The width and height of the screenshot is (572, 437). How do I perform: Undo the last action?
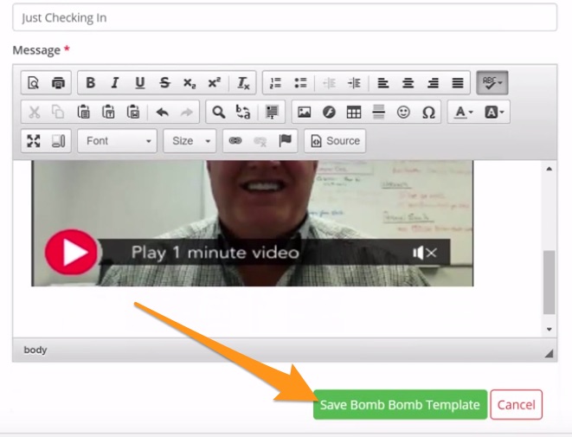[162, 112]
